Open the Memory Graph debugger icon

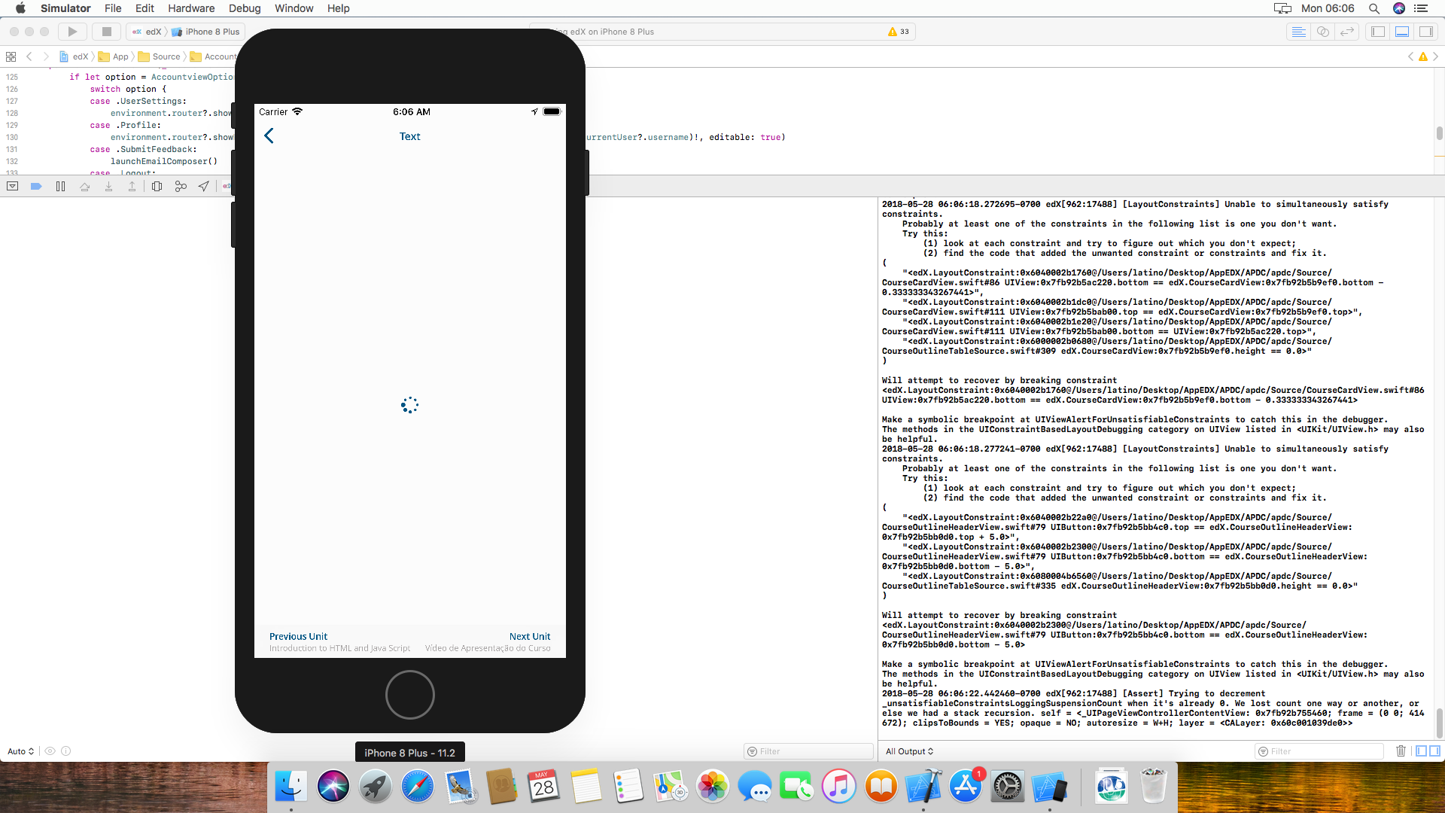pyautogui.click(x=181, y=186)
